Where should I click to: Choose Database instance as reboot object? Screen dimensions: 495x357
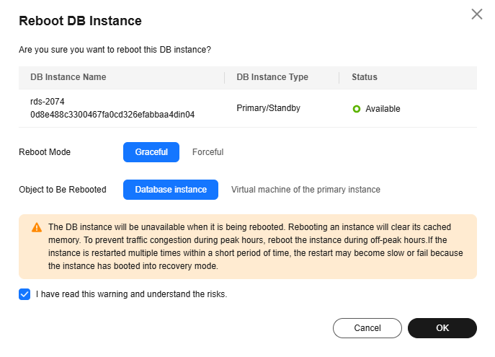(x=171, y=190)
